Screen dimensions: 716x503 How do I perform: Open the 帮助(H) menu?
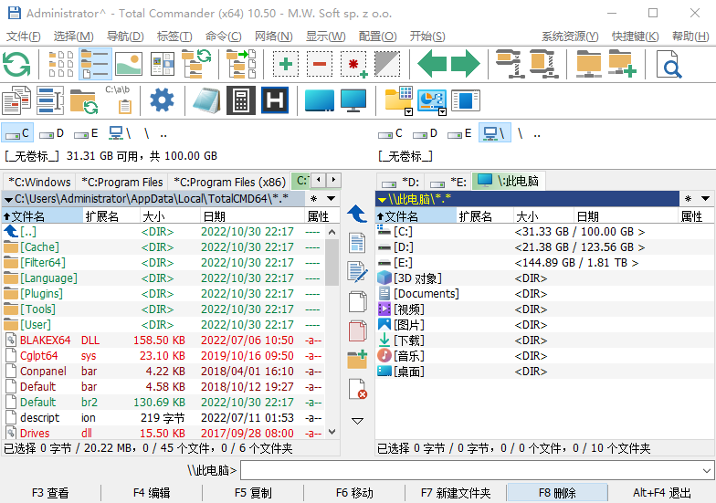(690, 37)
